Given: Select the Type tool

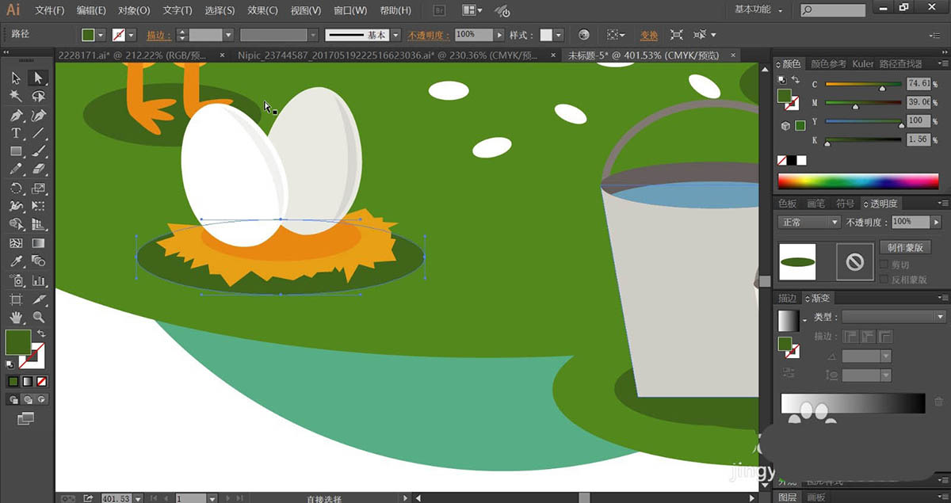Looking at the screenshot, I should (16, 133).
